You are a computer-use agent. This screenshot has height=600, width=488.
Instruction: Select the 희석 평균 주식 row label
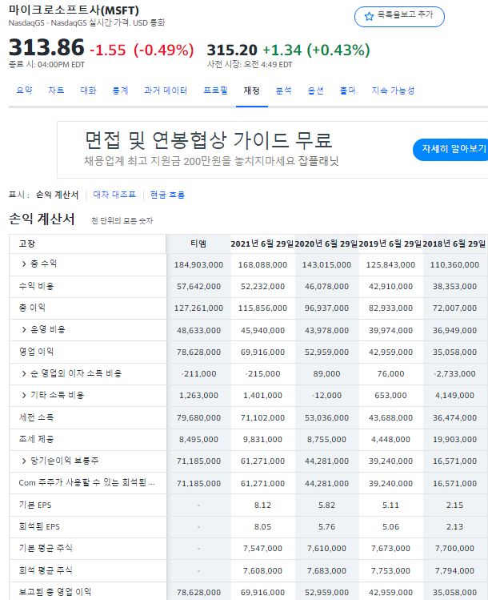click(46, 570)
